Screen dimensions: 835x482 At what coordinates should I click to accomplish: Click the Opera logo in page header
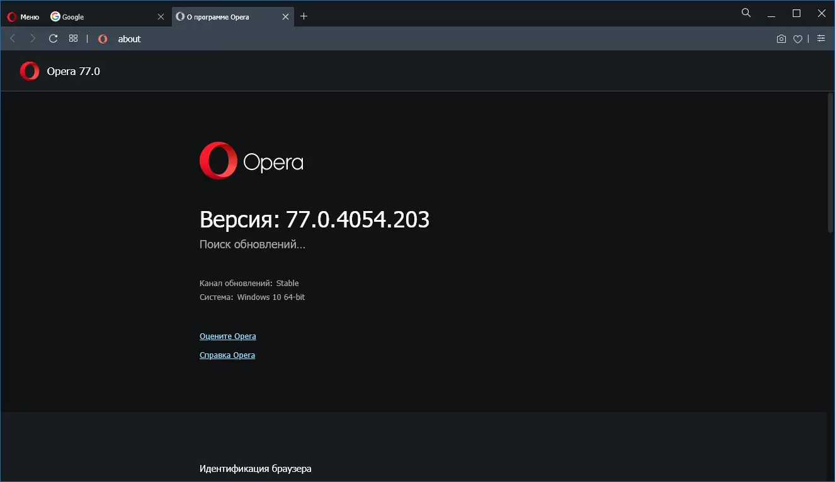click(30, 71)
